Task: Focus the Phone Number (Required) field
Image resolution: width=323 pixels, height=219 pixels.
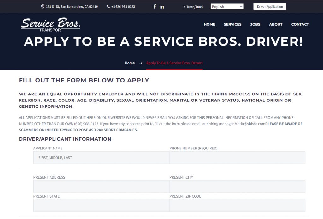Action: [x=237, y=158]
